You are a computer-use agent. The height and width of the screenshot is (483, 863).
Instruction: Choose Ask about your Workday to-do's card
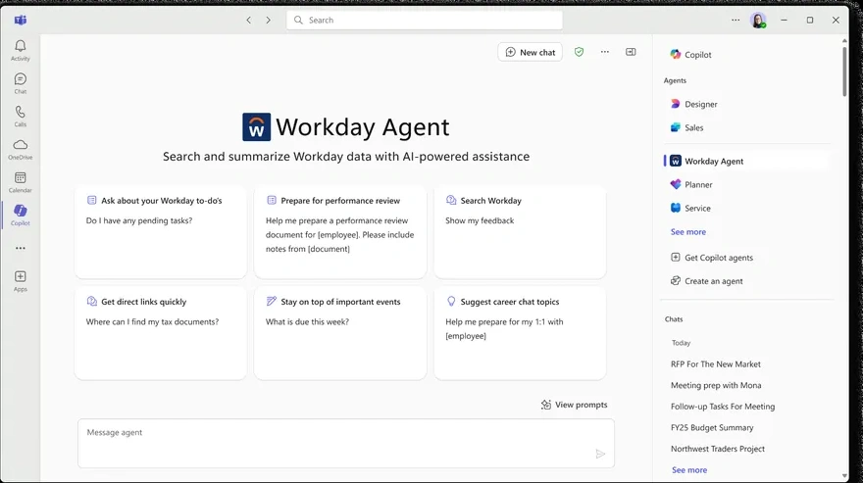(161, 232)
